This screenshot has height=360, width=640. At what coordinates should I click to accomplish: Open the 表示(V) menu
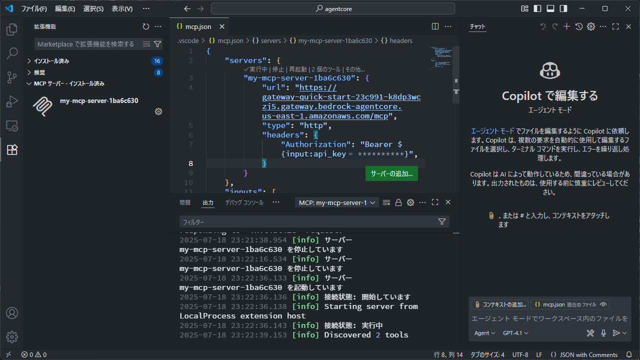pos(122,8)
